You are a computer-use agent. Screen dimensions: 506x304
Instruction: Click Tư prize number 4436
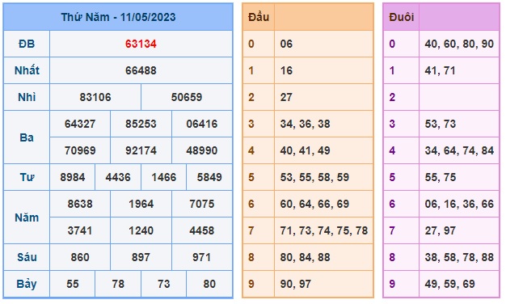pyautogui.click(x=118, y=177)
